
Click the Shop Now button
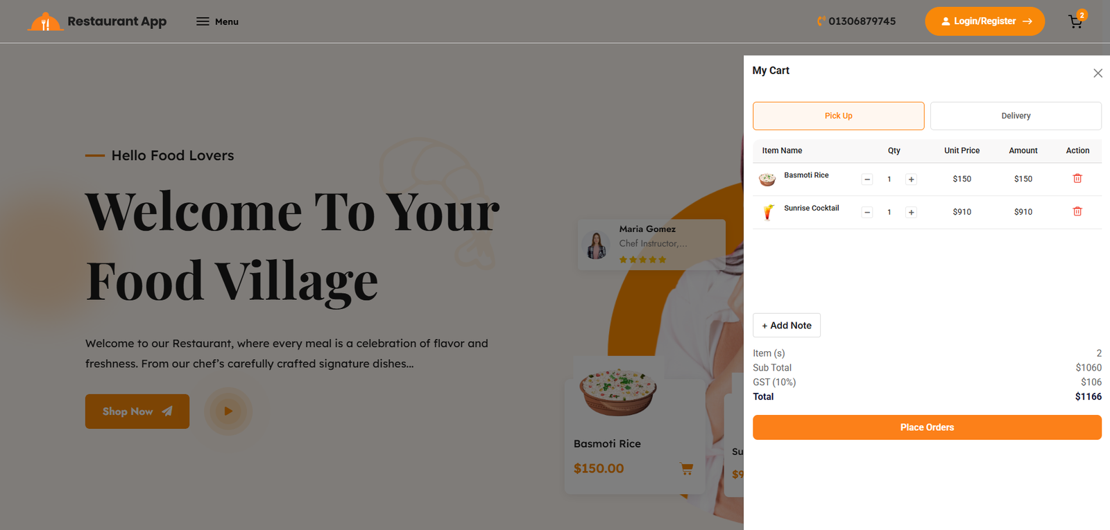pyautogui.click(x=137, y=412)
